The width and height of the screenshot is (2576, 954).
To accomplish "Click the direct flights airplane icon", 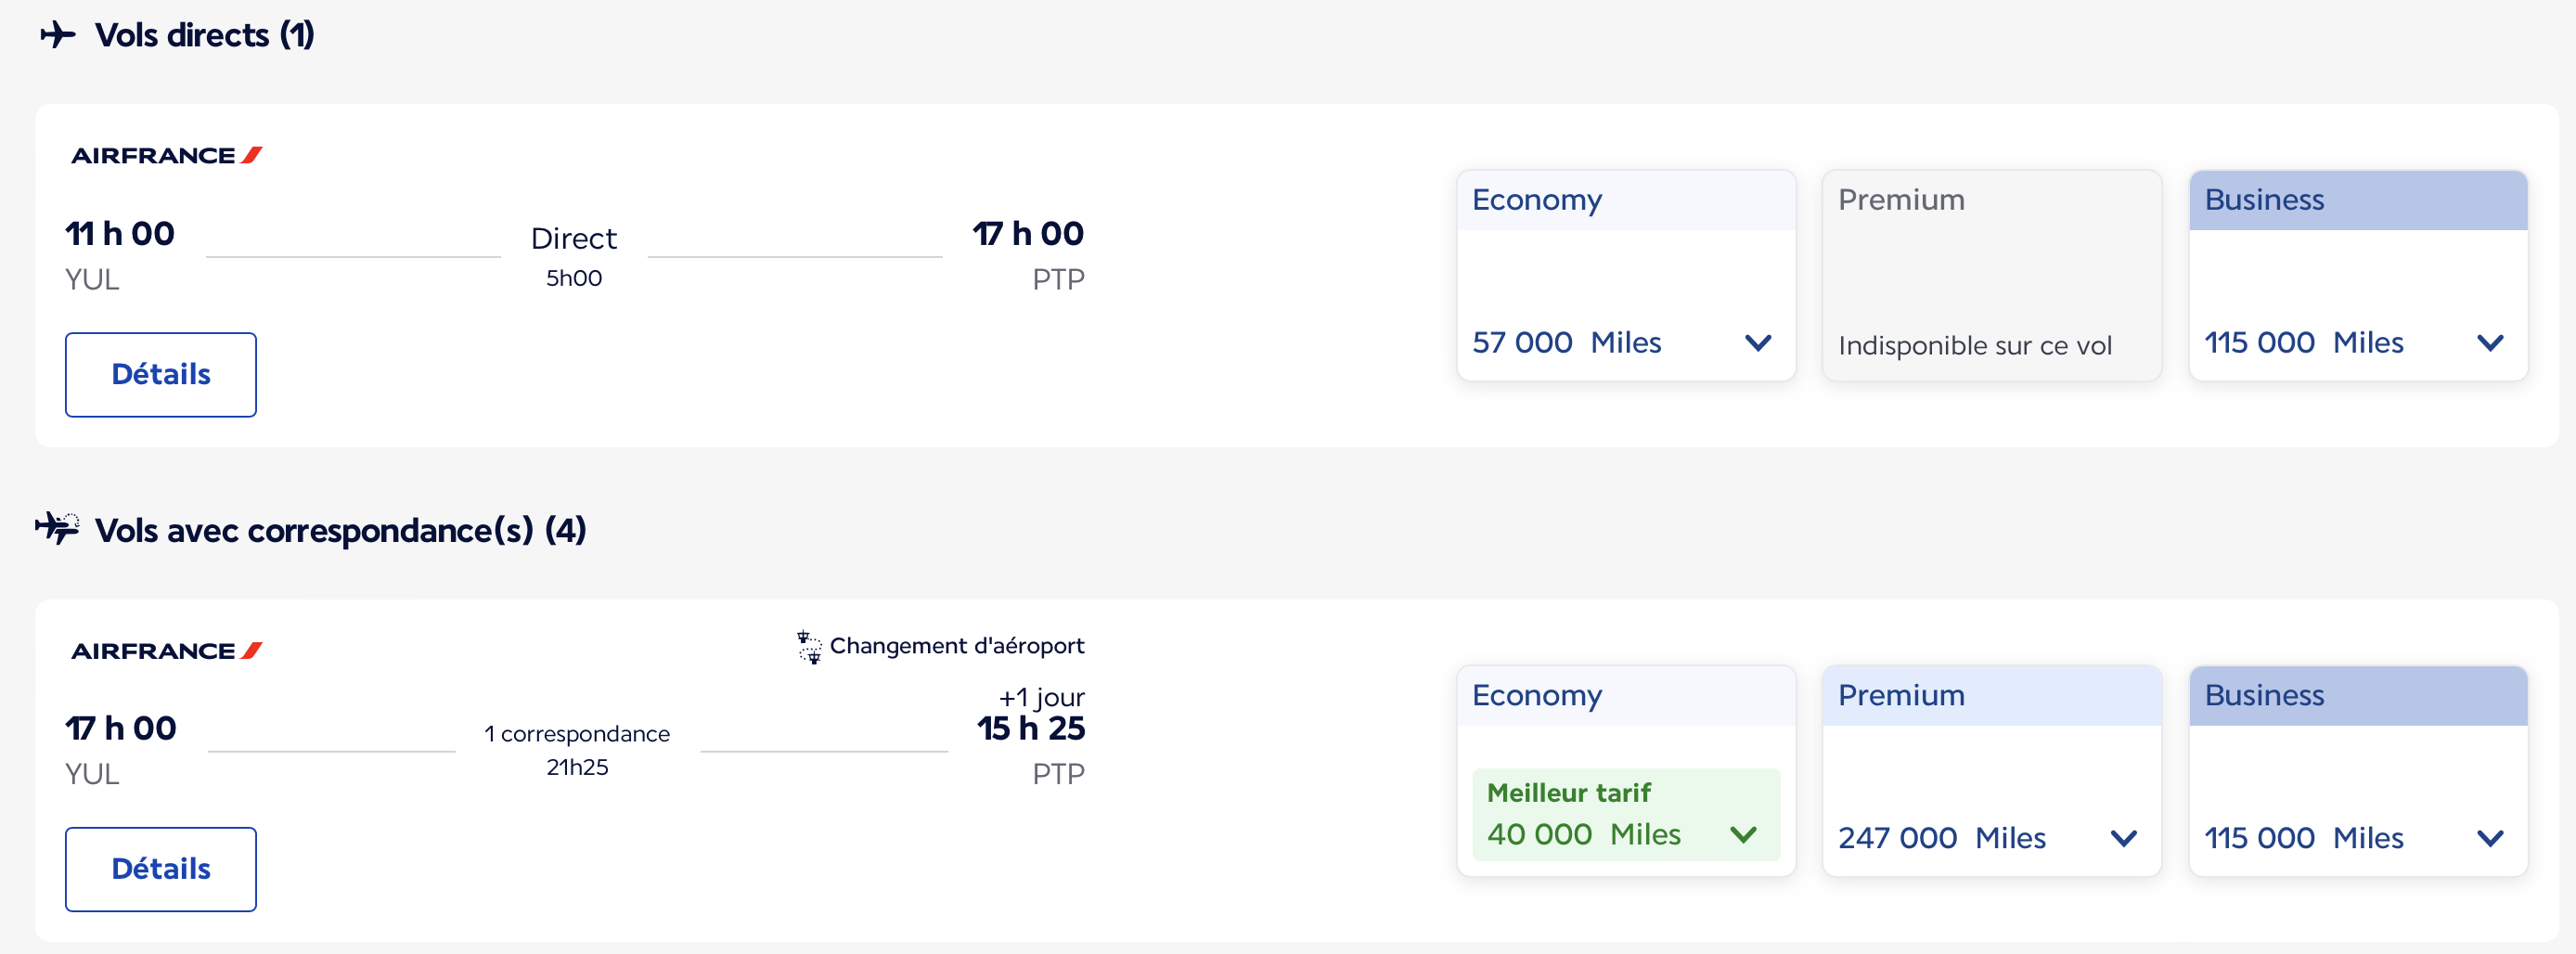I will click(x=58, y=35).
